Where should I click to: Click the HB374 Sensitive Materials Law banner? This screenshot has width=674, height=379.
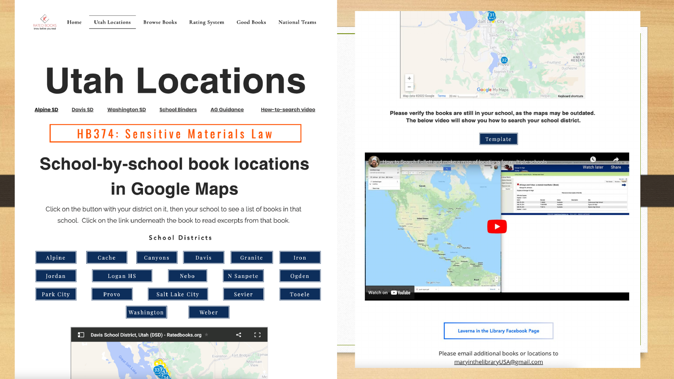175,133
